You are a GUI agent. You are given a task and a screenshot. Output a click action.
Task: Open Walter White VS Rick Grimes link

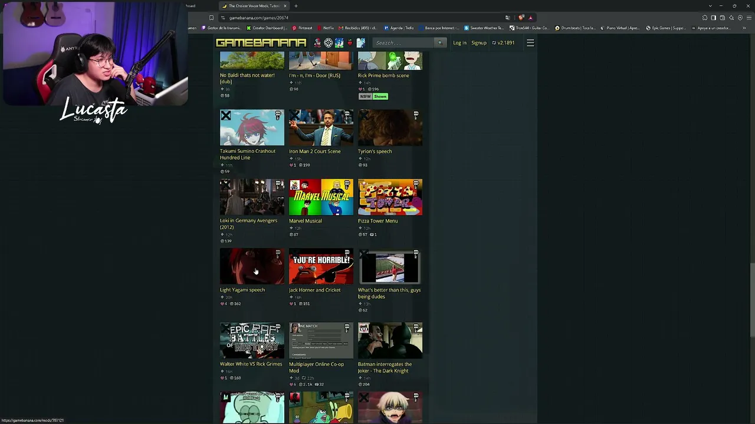click(x=251, y=364)
